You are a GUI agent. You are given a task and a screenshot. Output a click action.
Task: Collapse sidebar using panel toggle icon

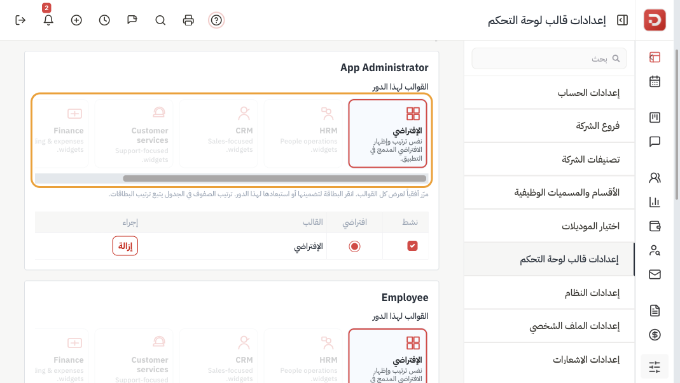622,20
